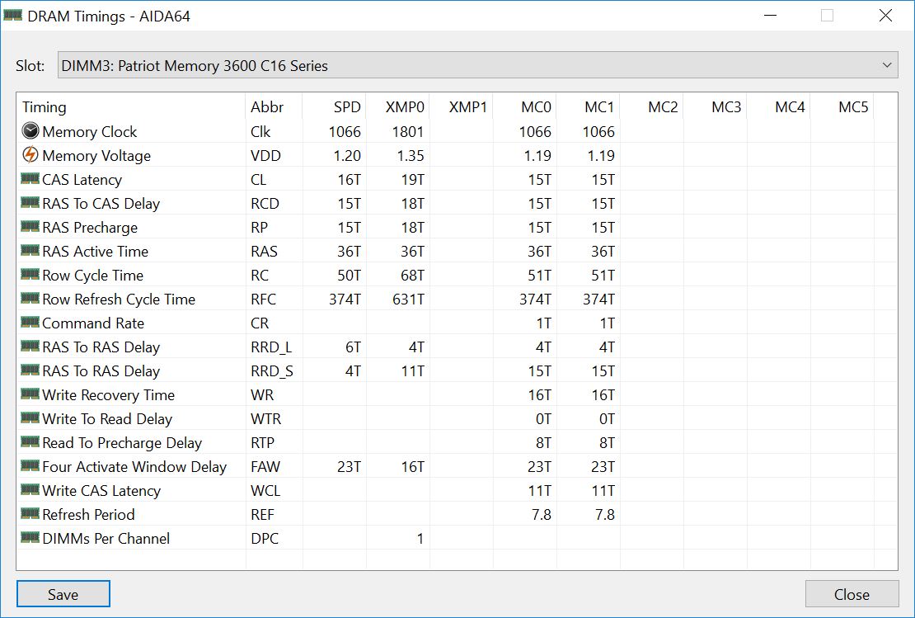Click the MC0 column header
This screenshot has height=618, width=915.
pyautogui.click(x=536, y=107)
